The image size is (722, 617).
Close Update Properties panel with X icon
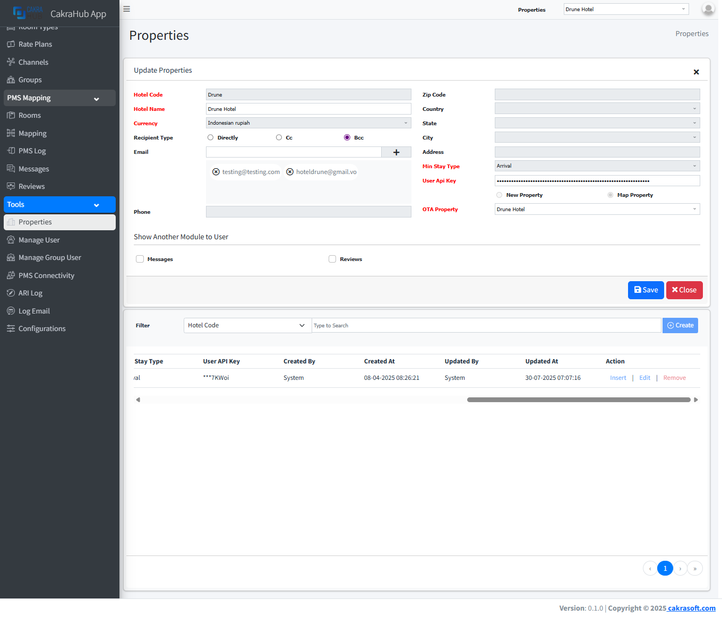click(x=696, y=72)
